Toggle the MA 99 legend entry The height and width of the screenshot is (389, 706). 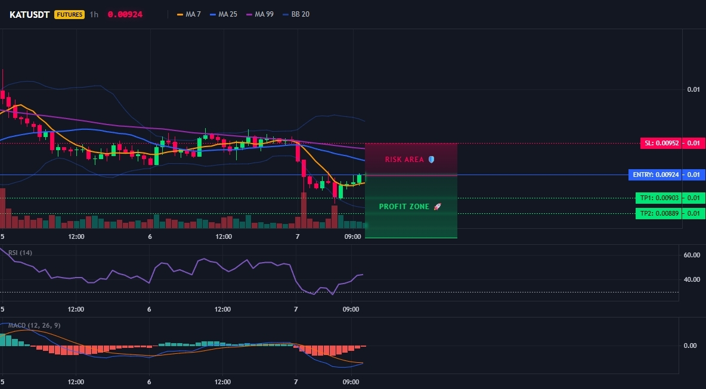pyautogui.click(x=260, y=14)
